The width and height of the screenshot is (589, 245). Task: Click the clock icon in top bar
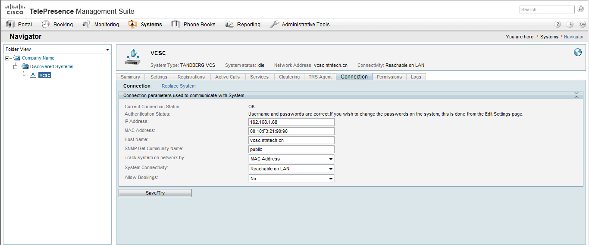tap(570, 25)
